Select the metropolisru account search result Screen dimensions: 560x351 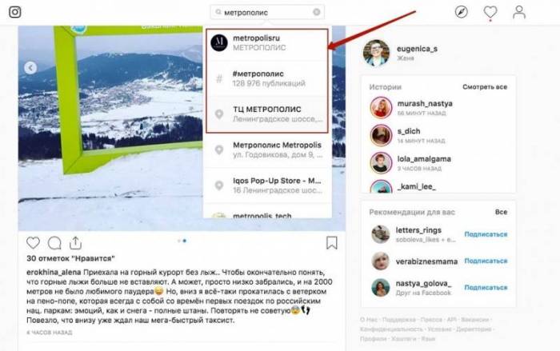(267, 43)
